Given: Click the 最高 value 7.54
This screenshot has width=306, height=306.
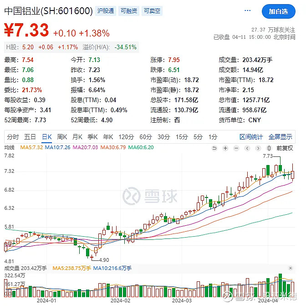Looking at the screenshot, I should 28,60.
